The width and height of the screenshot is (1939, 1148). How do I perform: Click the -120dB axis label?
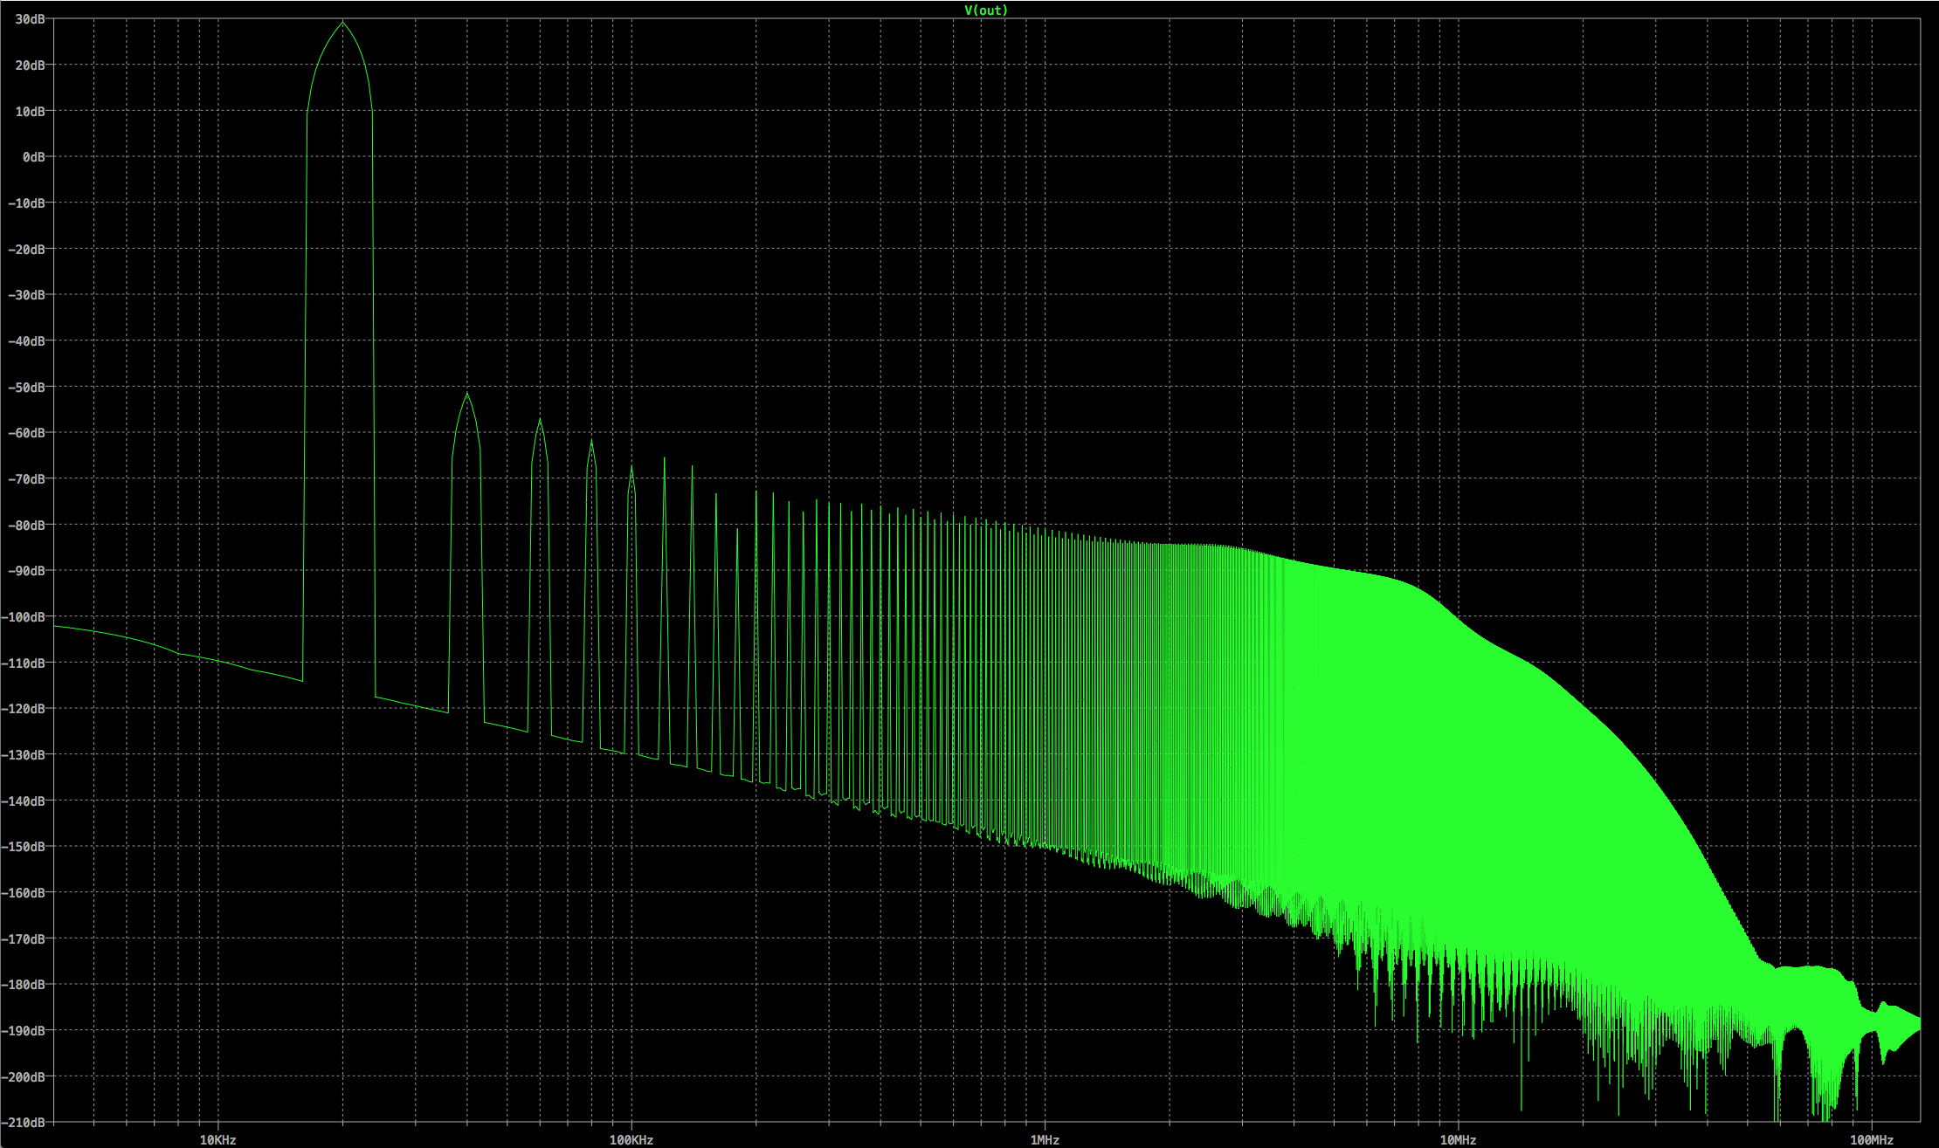pyautogui.click(x=23, y=709)
